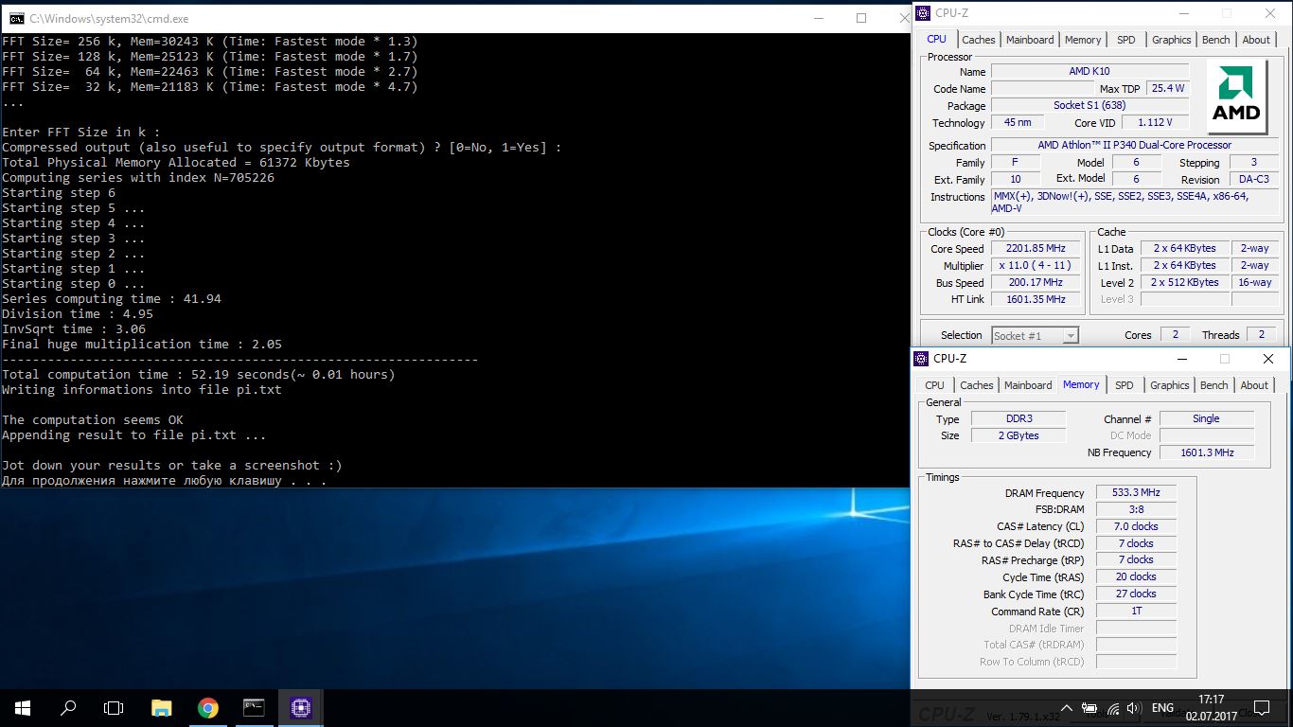Switch to the Command Prompt taskbar icon

254,707
